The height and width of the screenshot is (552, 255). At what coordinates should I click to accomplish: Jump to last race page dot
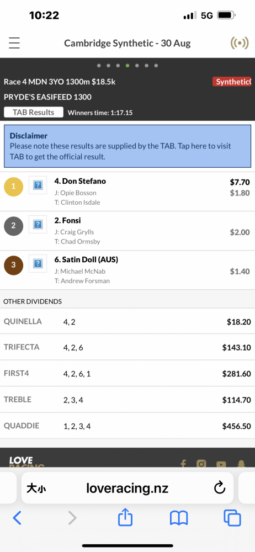coord(156,66)
